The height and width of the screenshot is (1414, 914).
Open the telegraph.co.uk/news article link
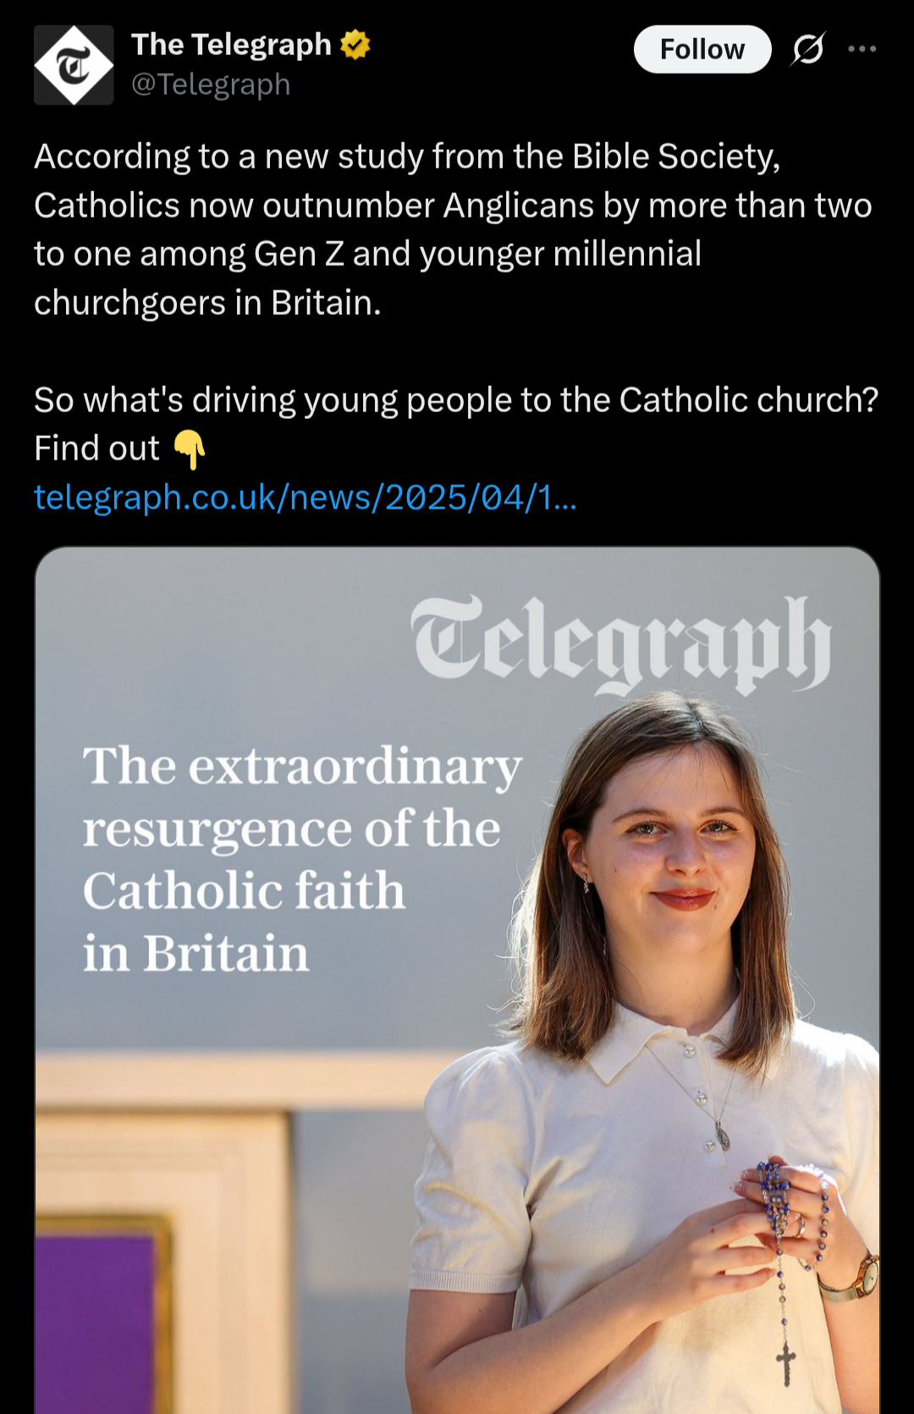coord(305,498)
